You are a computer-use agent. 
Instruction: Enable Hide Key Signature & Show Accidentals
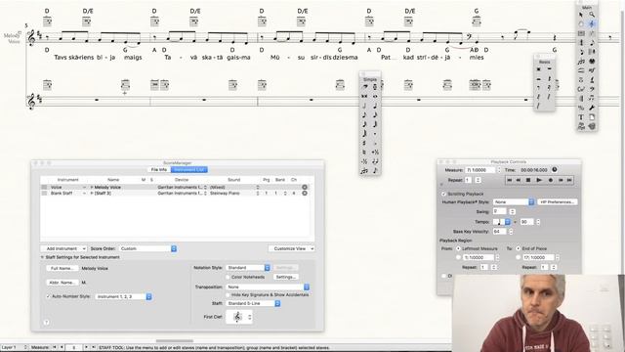228,295
